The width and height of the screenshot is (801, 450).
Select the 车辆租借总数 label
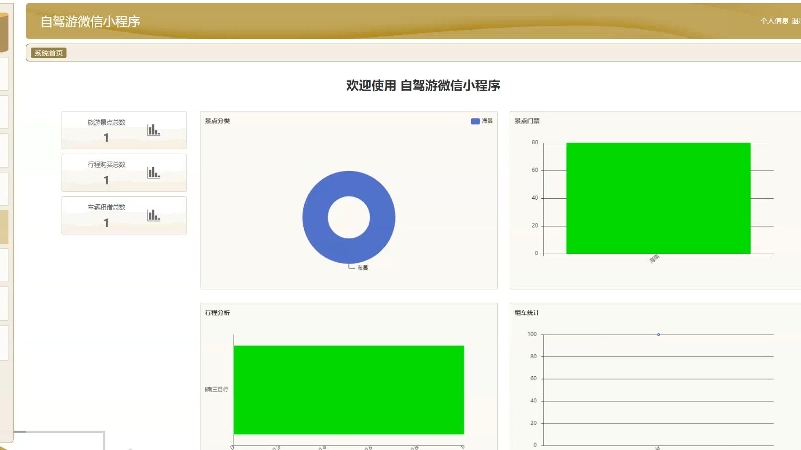point(107,207)
